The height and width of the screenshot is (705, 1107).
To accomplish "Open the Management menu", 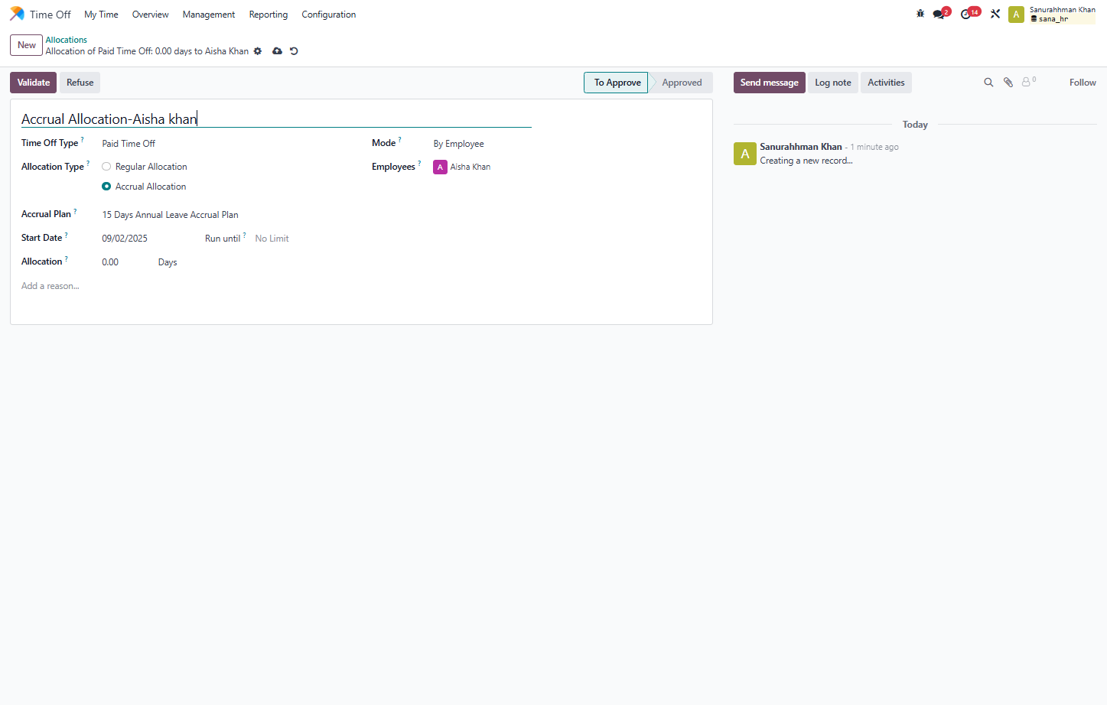I will [208, 15].
